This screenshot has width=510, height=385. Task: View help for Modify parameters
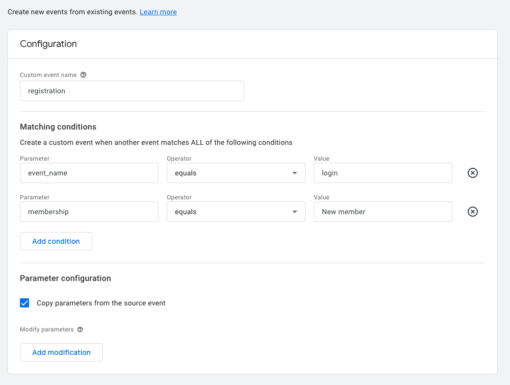80,329
